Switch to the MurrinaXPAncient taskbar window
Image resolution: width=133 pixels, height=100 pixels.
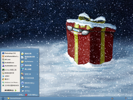pyautogui.click(x=16, y=98)
